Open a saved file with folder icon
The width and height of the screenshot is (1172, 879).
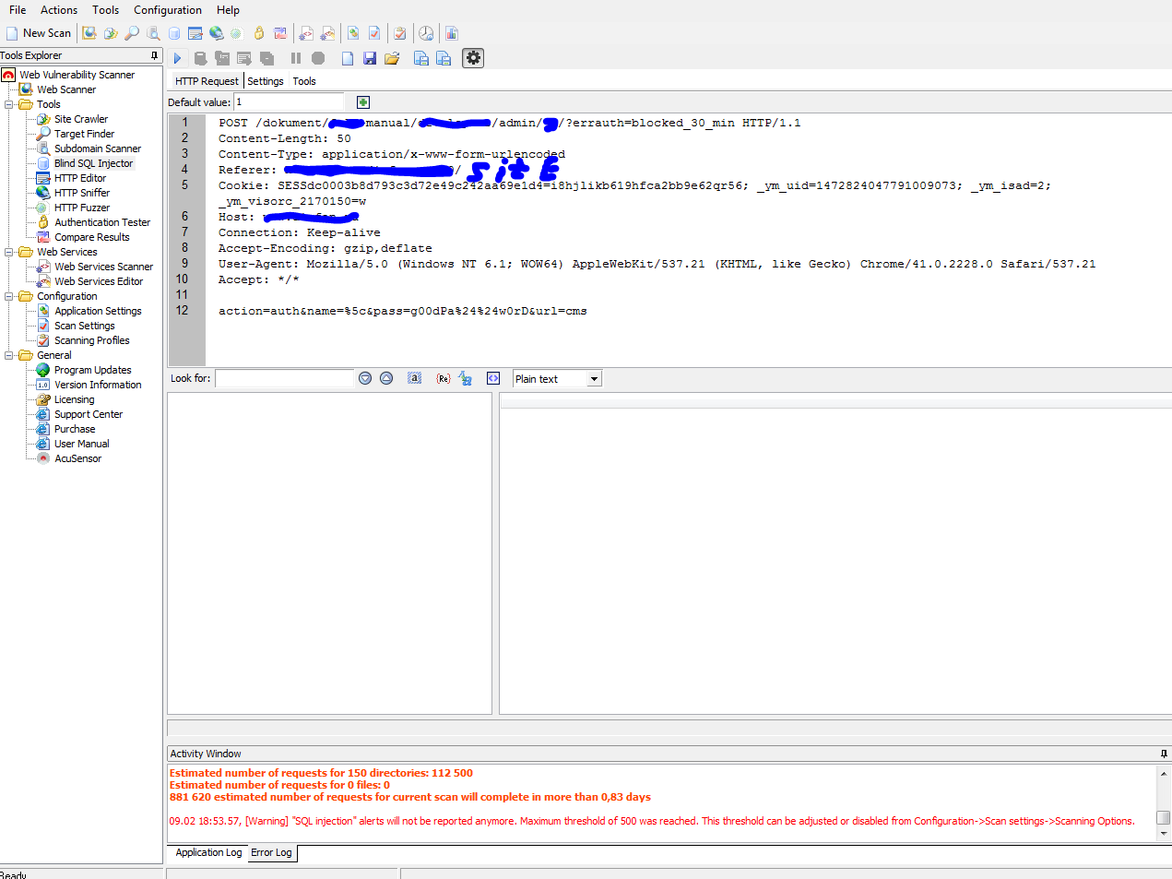[x=392, y=58]
